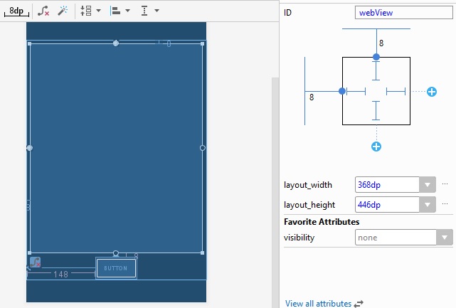Click the ellipsis next to layout_height
Screen dimensions: 456x308
(x=445, y=204)
